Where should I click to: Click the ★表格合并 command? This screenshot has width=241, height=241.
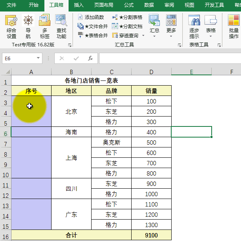click(92, 35)
